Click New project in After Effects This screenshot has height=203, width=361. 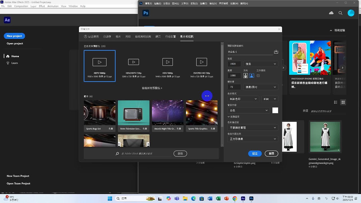(14, 36)
